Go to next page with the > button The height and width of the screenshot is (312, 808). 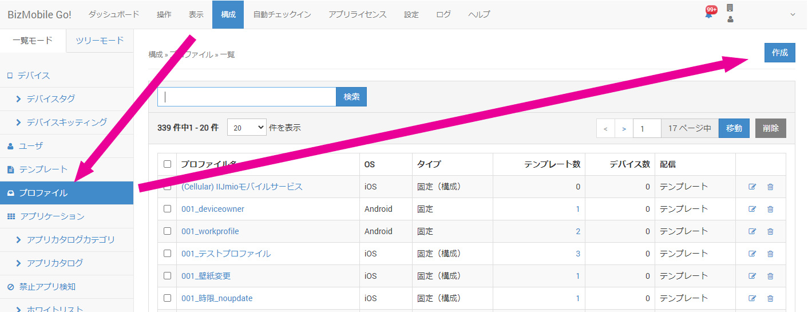pos(624,128)
